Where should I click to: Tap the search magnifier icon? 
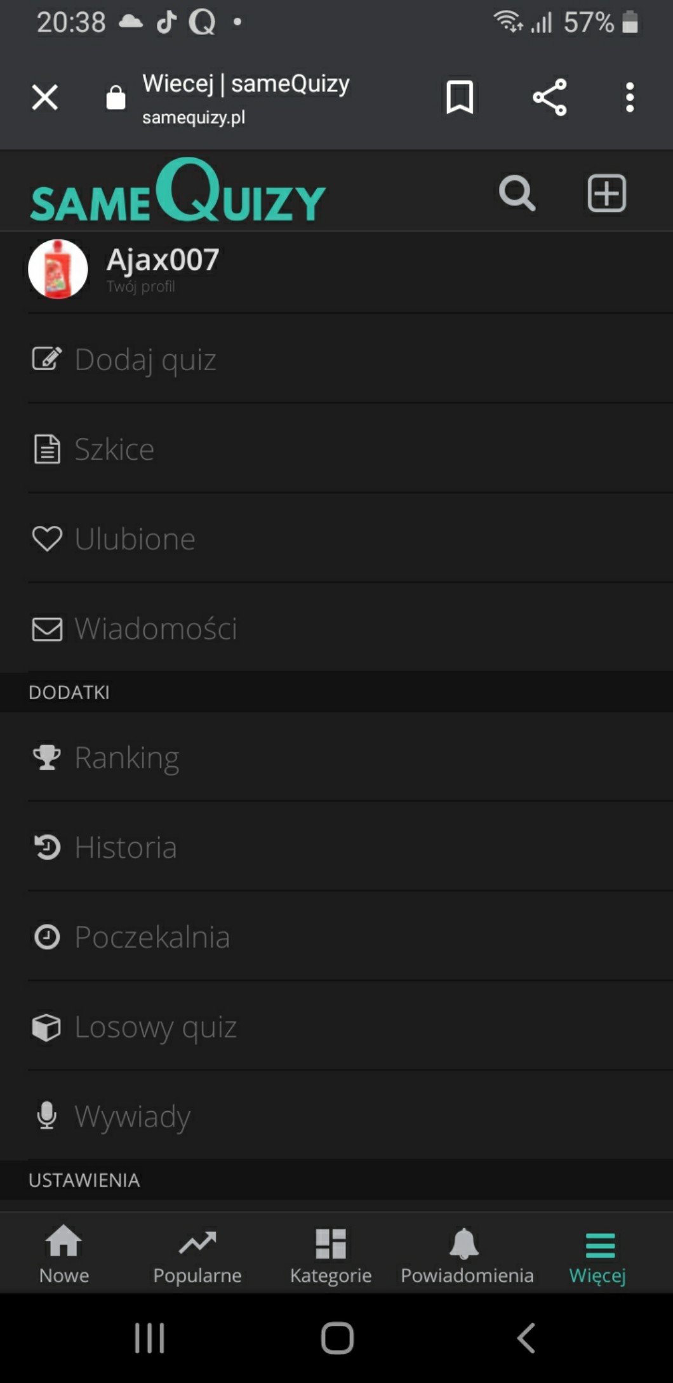517,193
